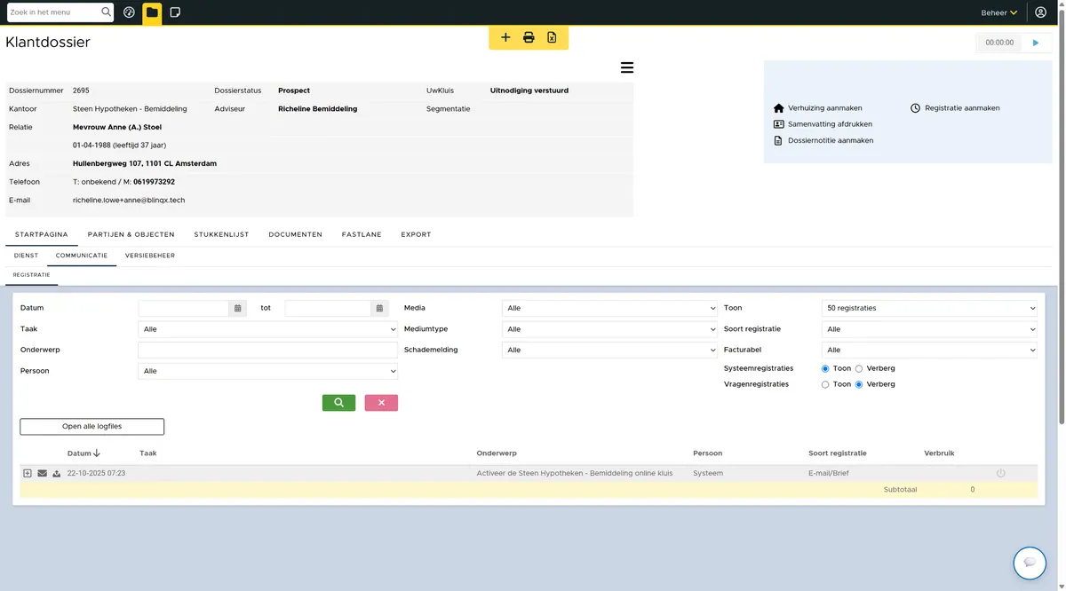Open the calendar picker for the Datum start field
The image size is (1066, 591).
pos(237,308)
